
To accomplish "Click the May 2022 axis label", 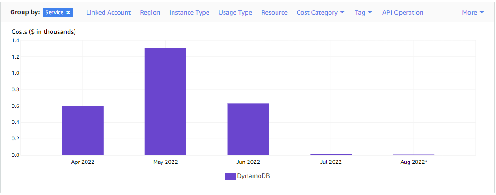I will tap(165, 162).
